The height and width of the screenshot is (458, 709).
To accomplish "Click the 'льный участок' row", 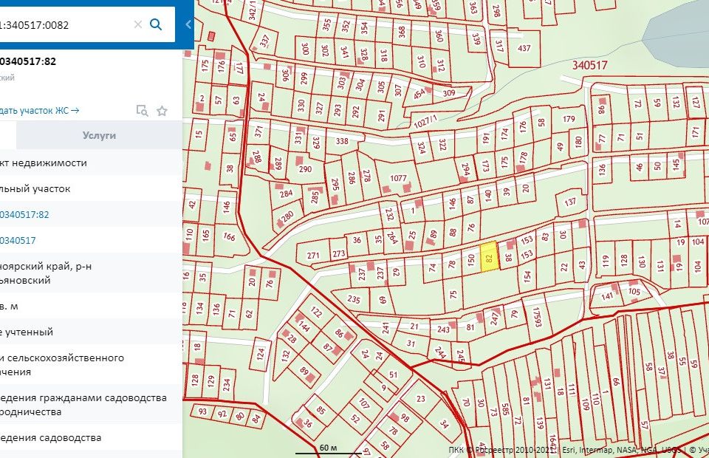I will click(91, 188).
